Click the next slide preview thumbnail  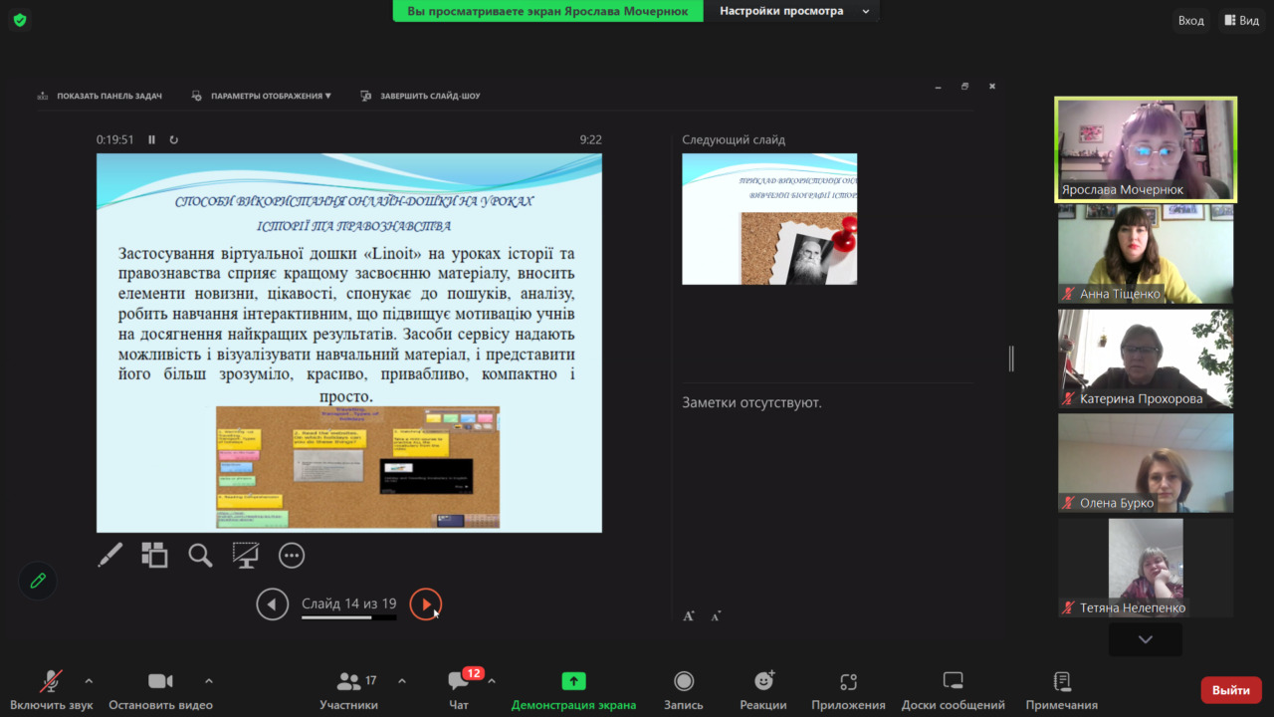tap(769, 219)
